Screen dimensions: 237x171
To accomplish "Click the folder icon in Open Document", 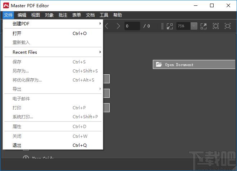I will click(159, 65).
